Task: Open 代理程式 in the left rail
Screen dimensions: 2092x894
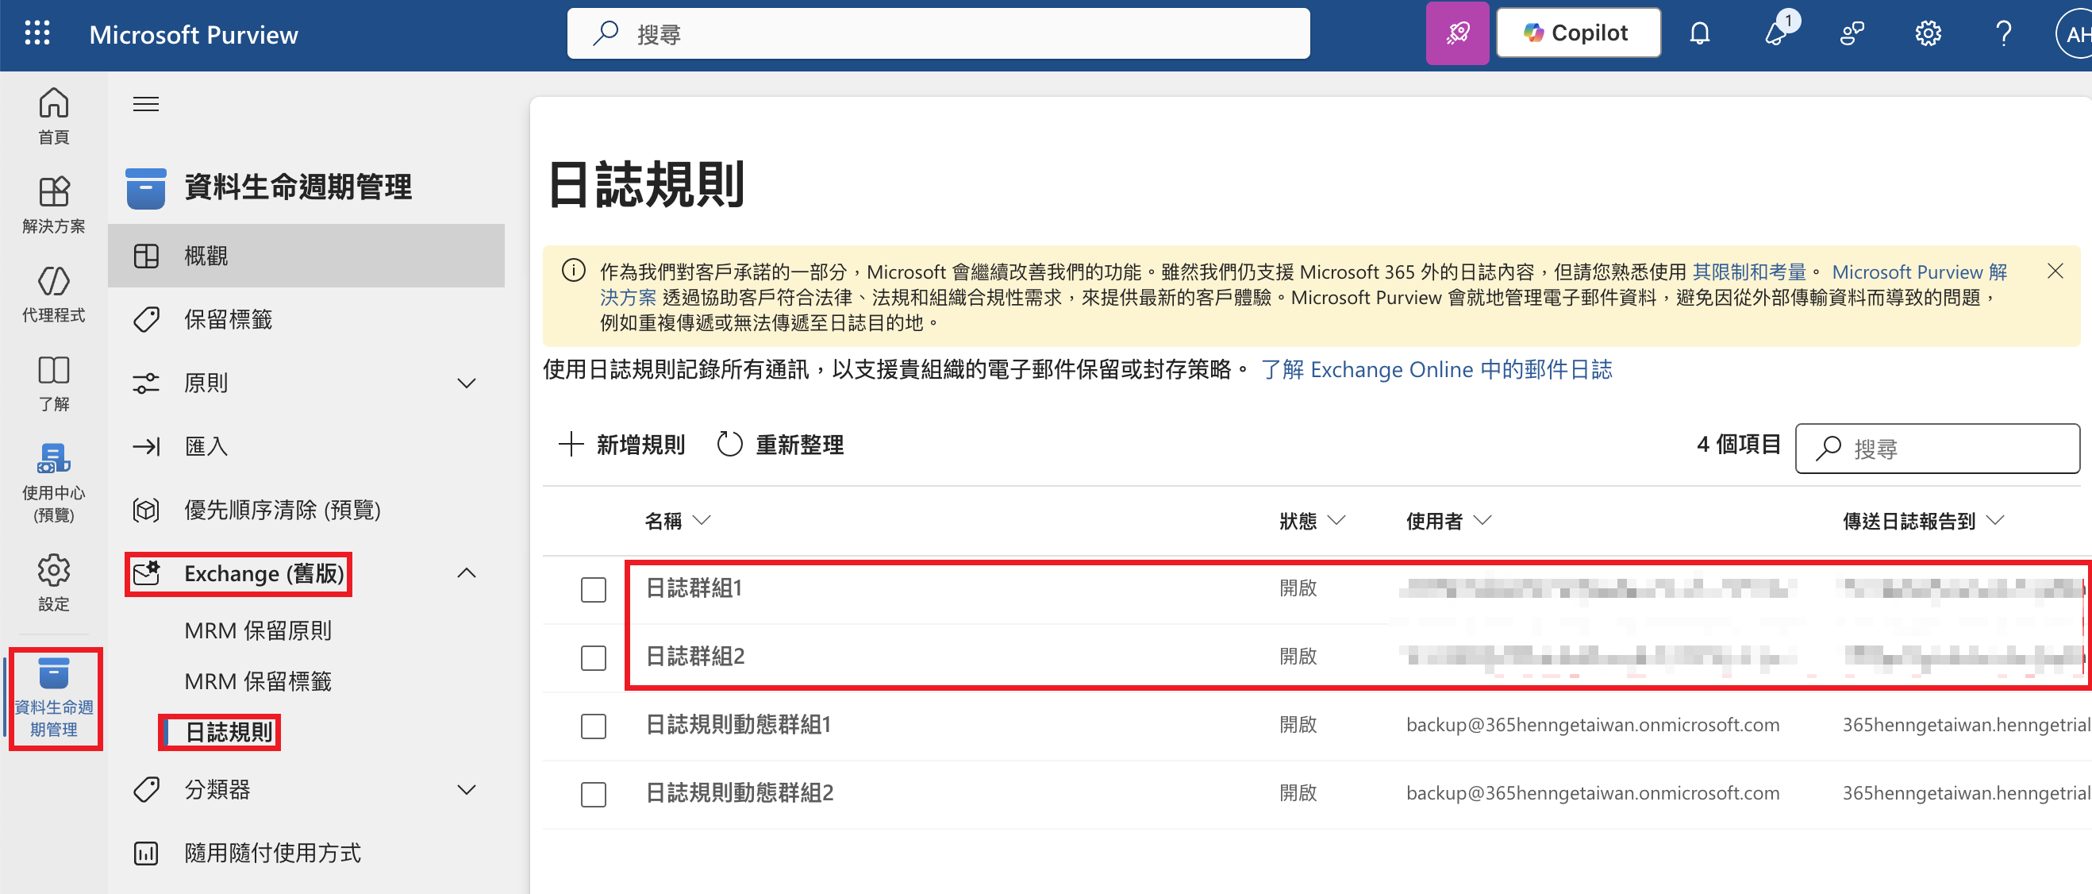Action: pyautogui.click(x=54, y=294)
